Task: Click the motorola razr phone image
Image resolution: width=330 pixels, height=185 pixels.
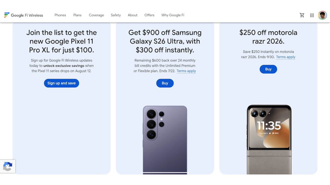Action: click(269, 140)
